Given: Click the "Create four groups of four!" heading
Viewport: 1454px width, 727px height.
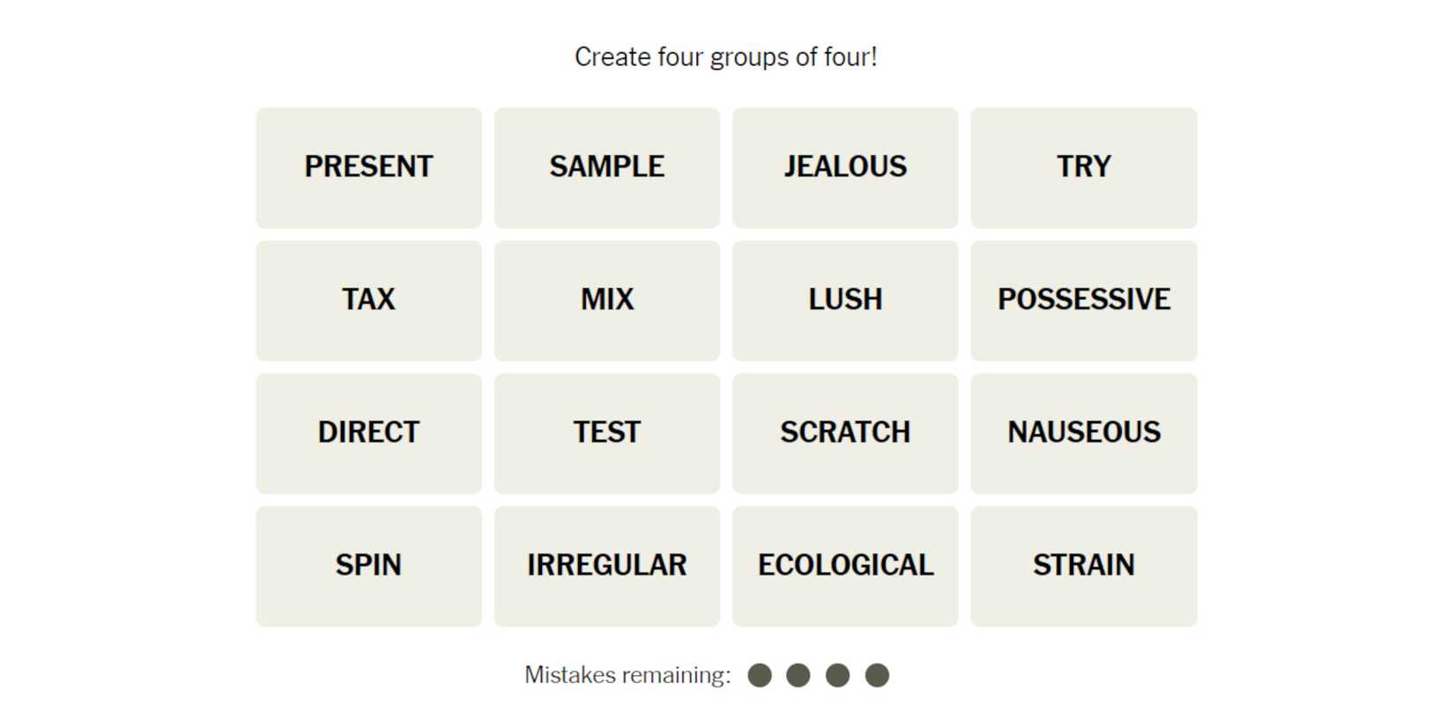Looking at the screenshot, I should point(726,57).
